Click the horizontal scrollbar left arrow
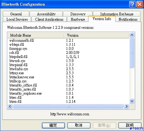Image resolution: width=144 pixels, height=131 pixels. [x=10, y=107]
